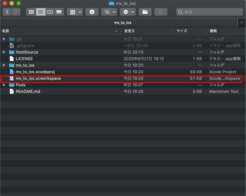Image resolution: width=246 pixels, height=196 pixels.
Task: Create a new folder with toolbar button
Action: (145, 12)
